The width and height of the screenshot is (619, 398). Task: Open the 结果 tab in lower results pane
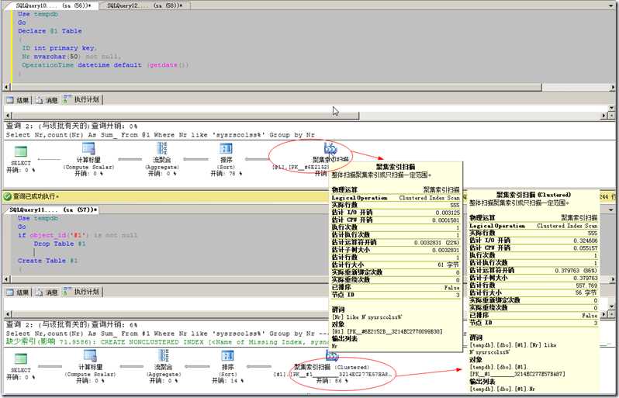(x=19, y=292)
